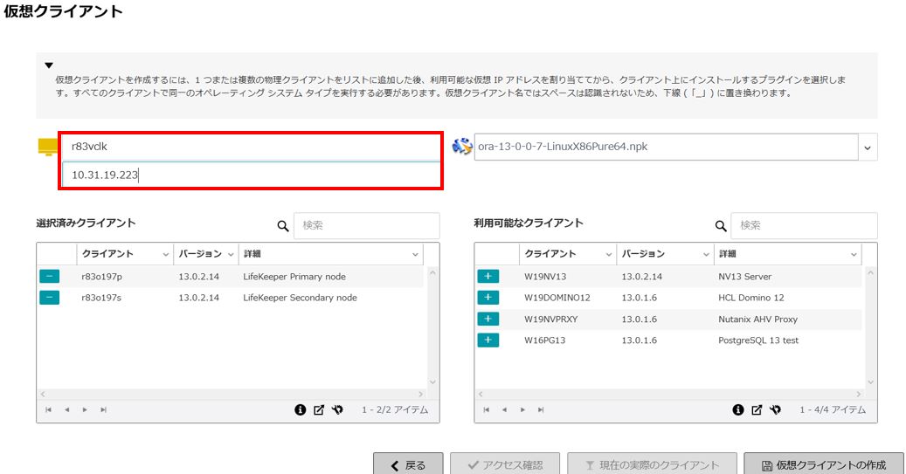Screen dimensions: 906x474
Task: Select the HCL Domino 12 cell
Action: [x=751, y=298]
